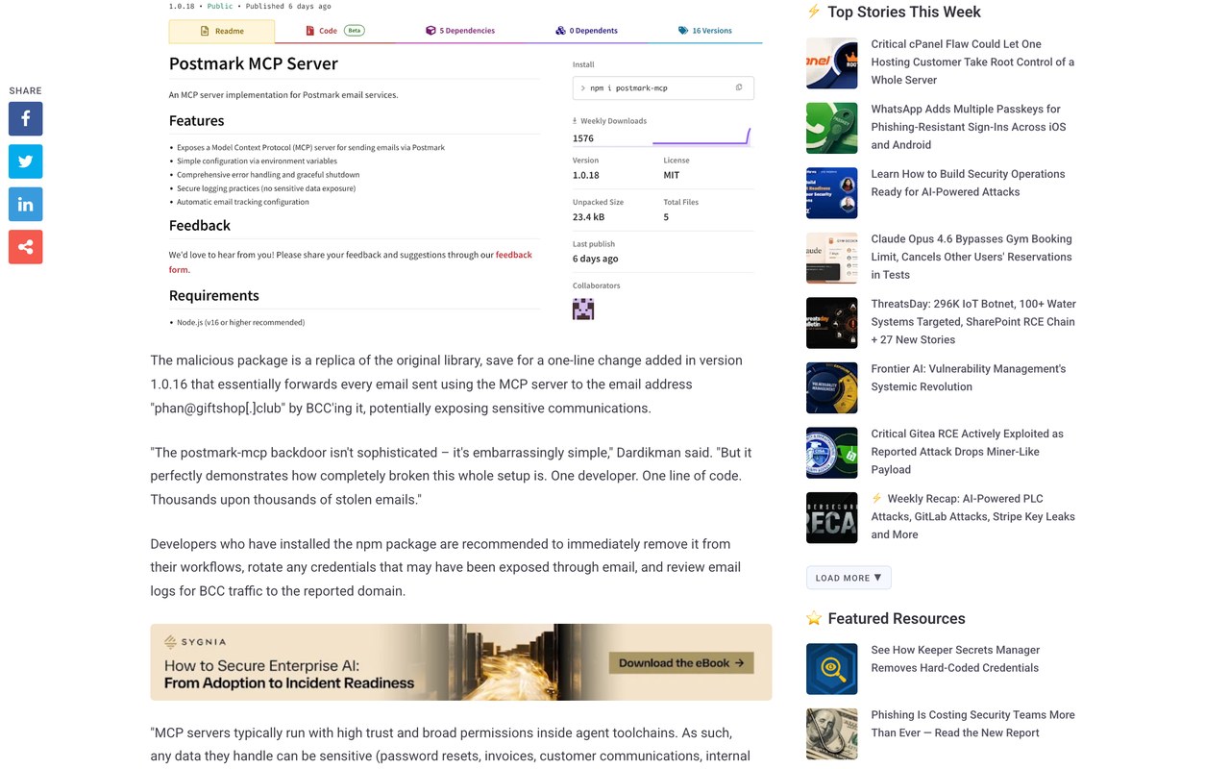1230x769 pixels.
Task: Click the Security Operations story thumbnail
Action: tap(832, 193)
